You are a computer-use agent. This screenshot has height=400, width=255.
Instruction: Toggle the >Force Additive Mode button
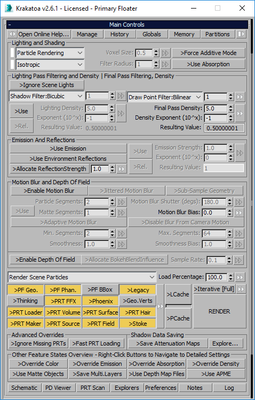coord(209,53)
